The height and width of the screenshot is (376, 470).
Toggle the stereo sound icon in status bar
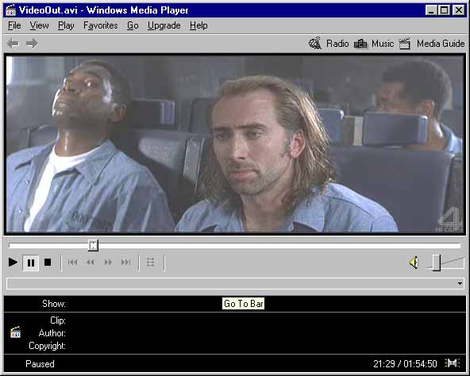[453, 363]
